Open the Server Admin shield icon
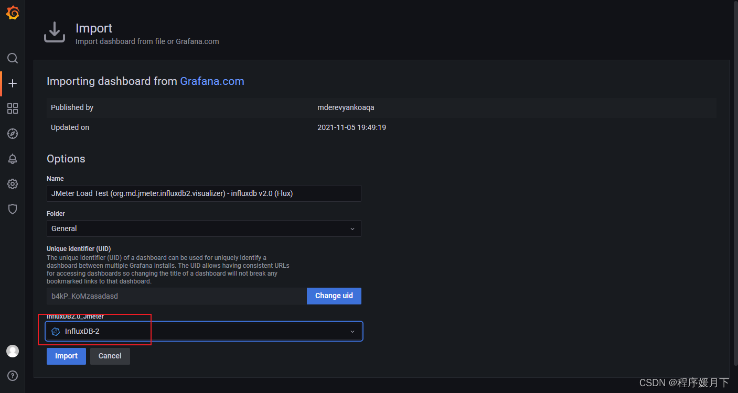This screenshot has height=393, width=738. pyautogui.click(x=13, y=209)
